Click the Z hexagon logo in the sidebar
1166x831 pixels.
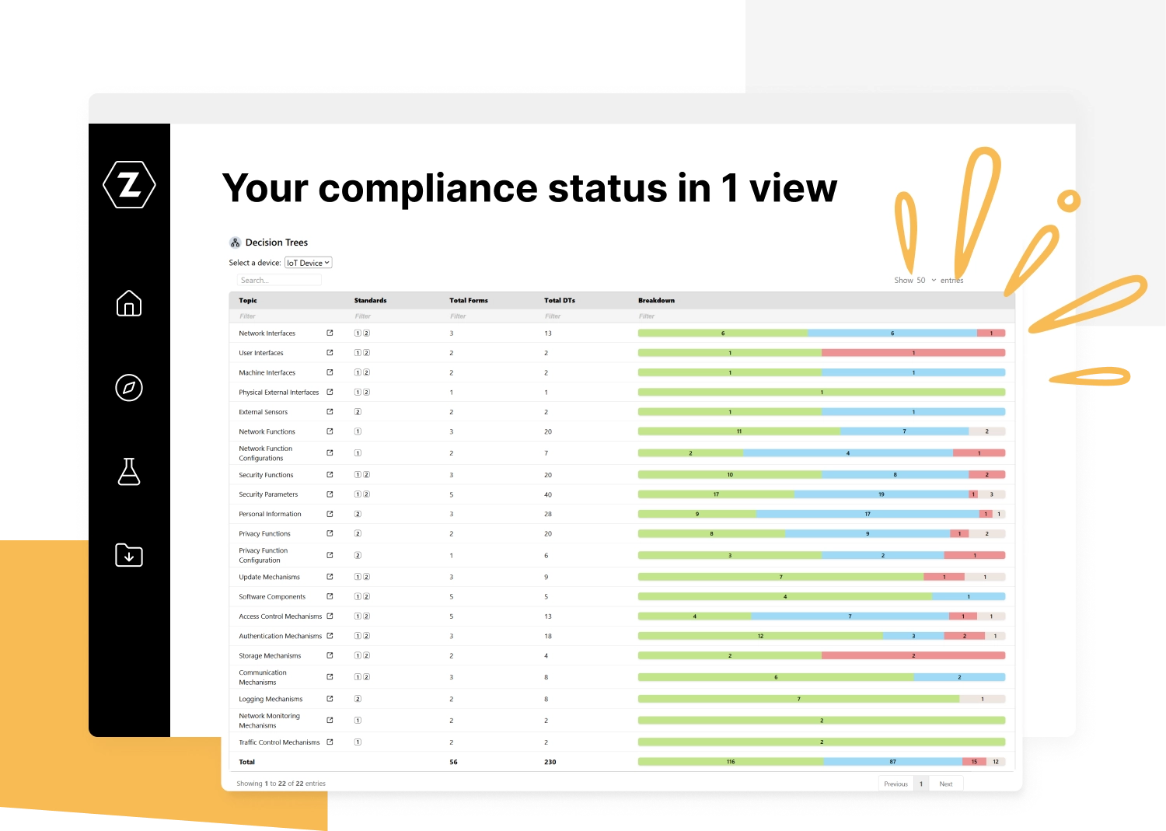(129, 184)
